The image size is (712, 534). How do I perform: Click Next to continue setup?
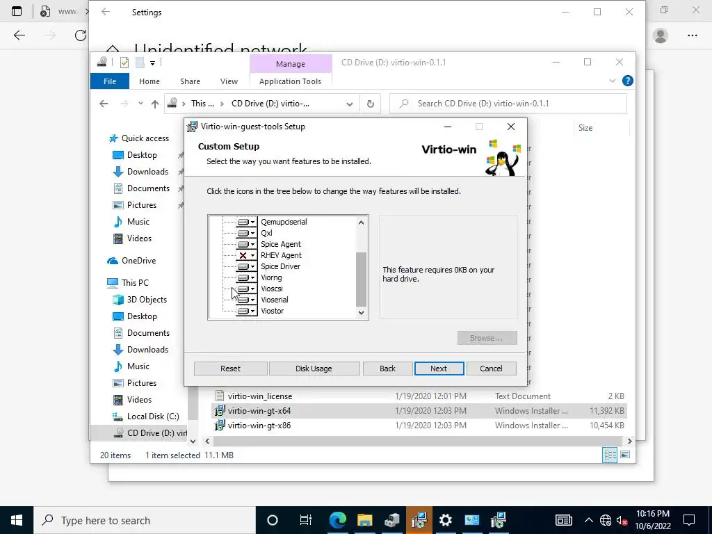439,369
